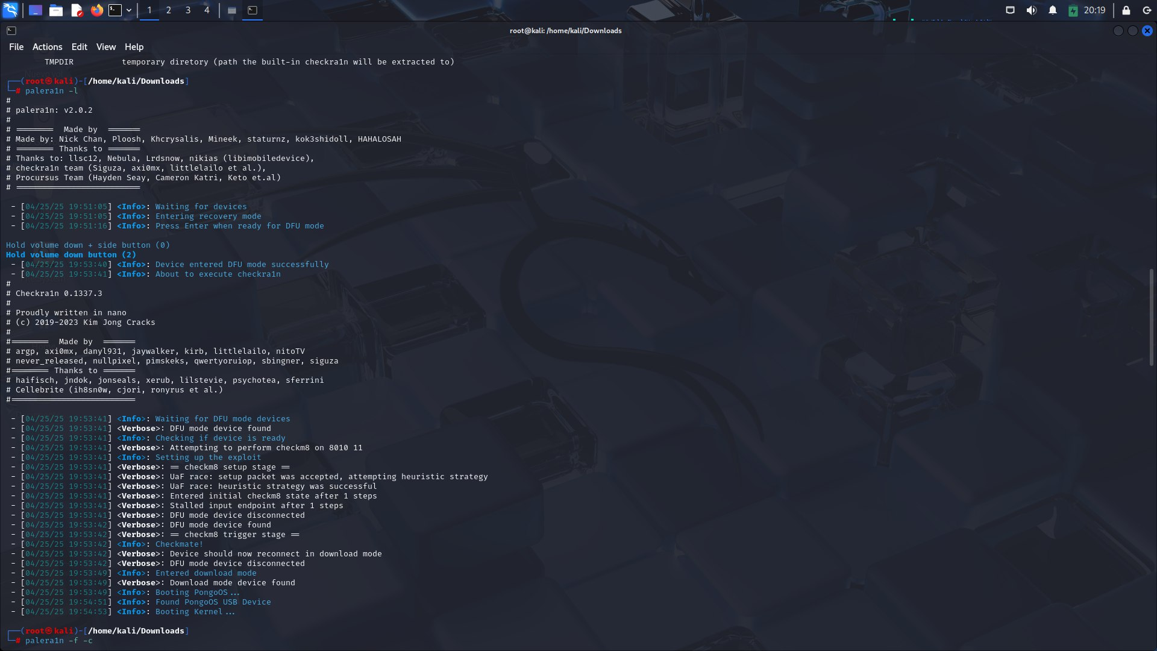Switch to workspace 1
This screenshot has width=1157, height=651.
pos(149,10)
